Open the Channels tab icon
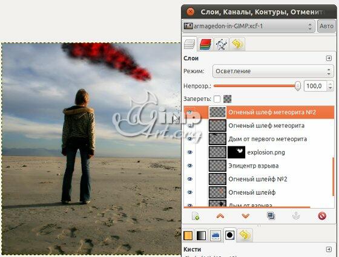 205,44
